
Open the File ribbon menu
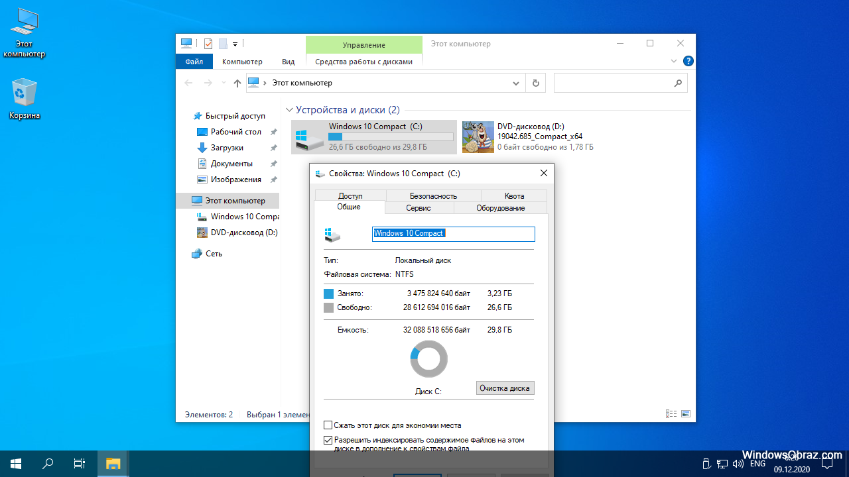(194, 62)
